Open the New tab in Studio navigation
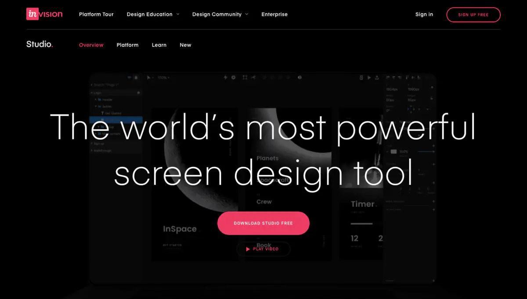Image resolution: width=527 pixels, height=299 pixels. [185, 45]
